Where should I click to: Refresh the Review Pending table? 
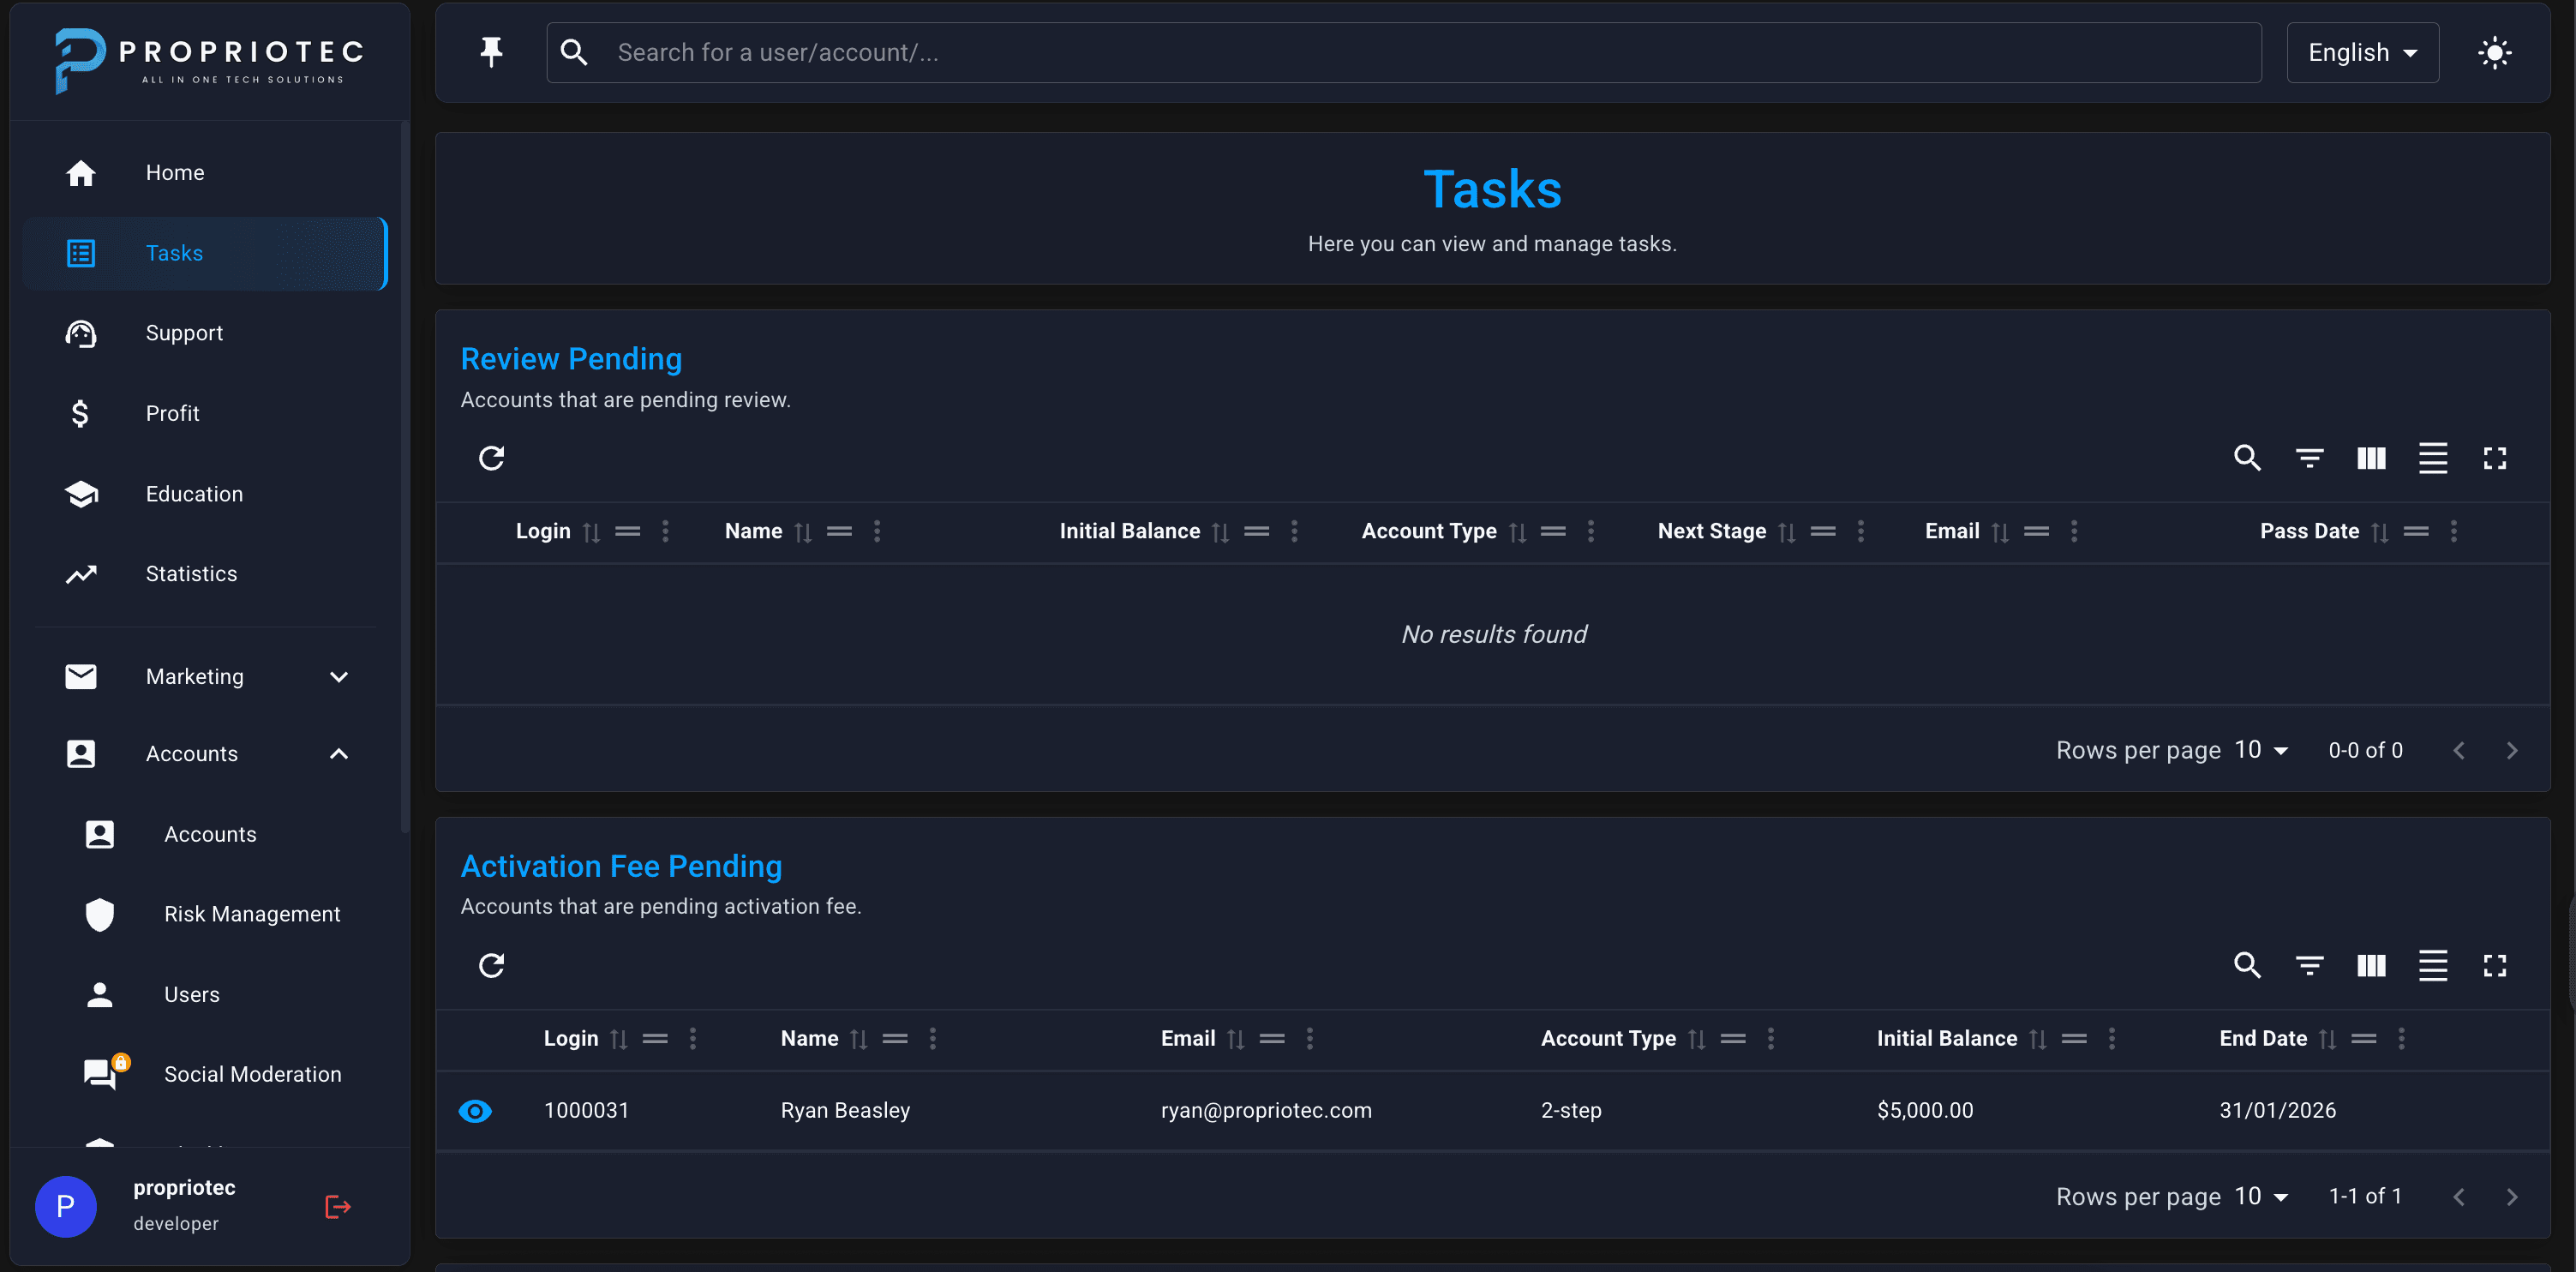point(491,458)
